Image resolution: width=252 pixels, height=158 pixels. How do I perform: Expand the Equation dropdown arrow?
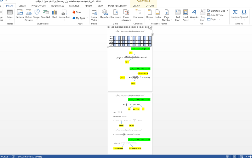[x=235, y=20]
